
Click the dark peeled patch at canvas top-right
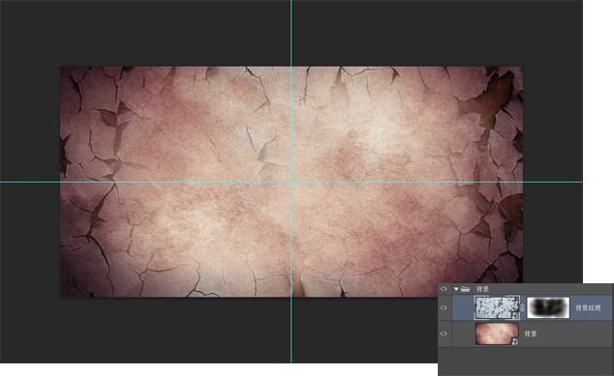coord(493,95)
